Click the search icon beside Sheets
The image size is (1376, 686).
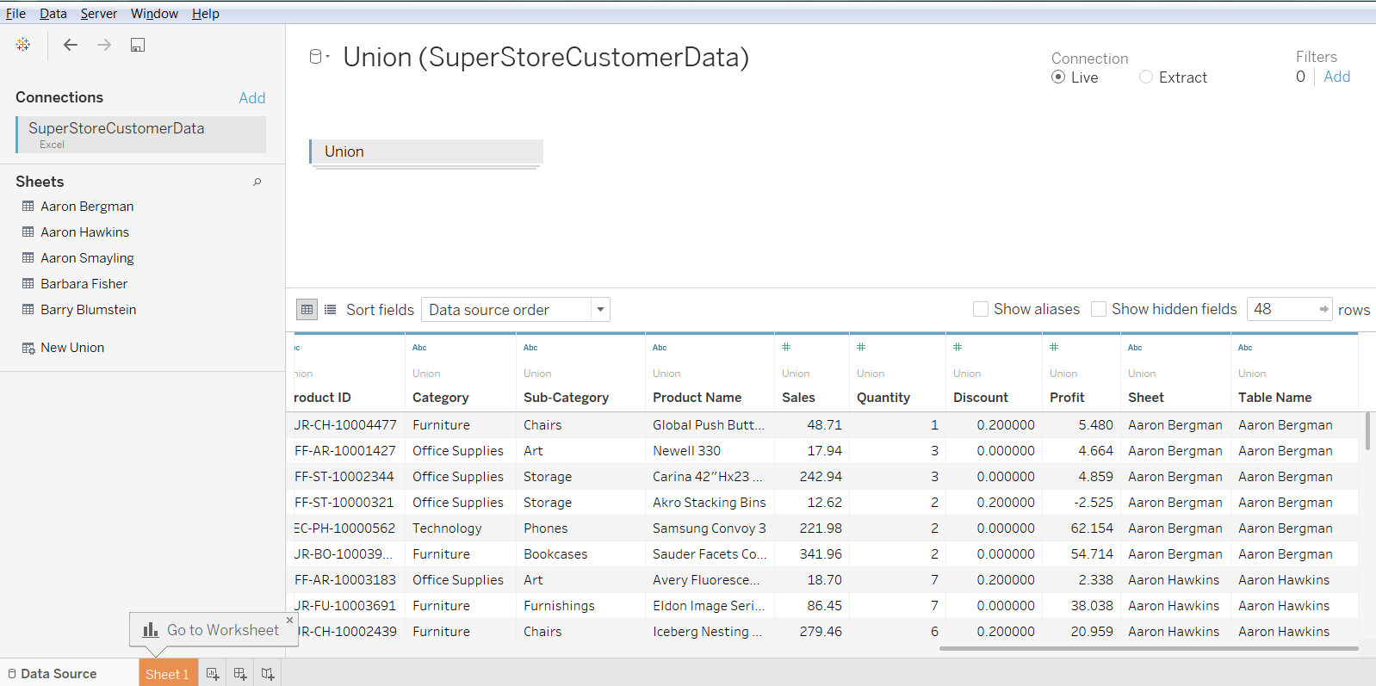tap(257, 182)
